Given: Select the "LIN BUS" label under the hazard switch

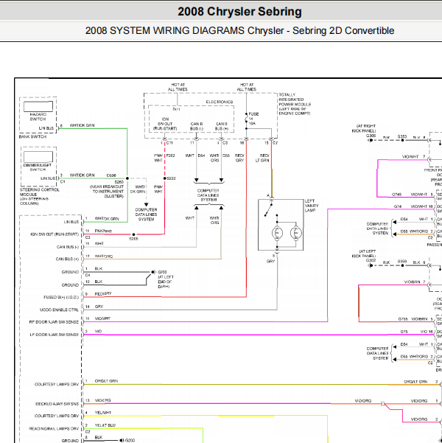Looking at the screenshot, I should coord(46,128).
